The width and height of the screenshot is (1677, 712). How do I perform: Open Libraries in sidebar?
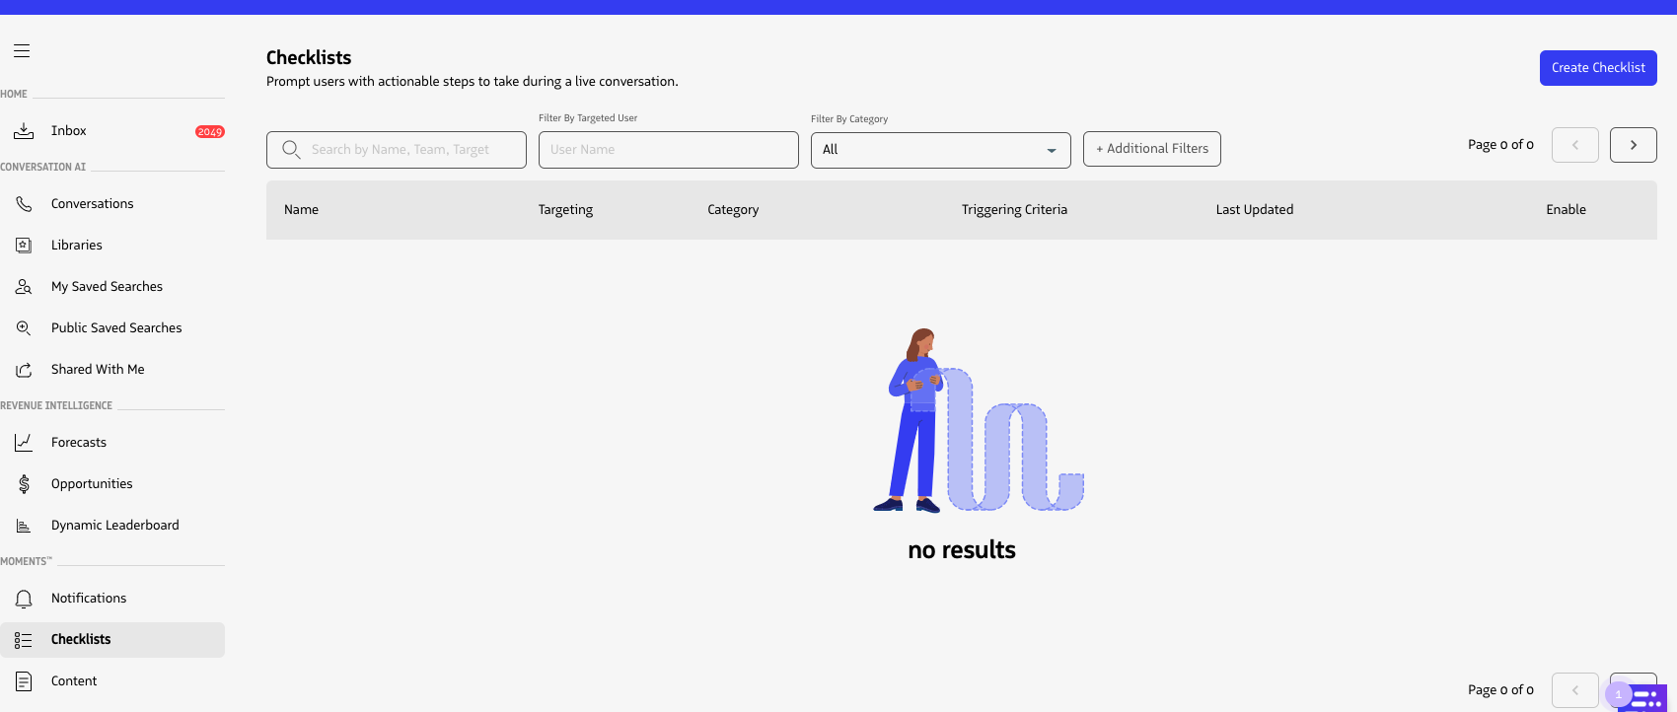[x=77, y=246]
